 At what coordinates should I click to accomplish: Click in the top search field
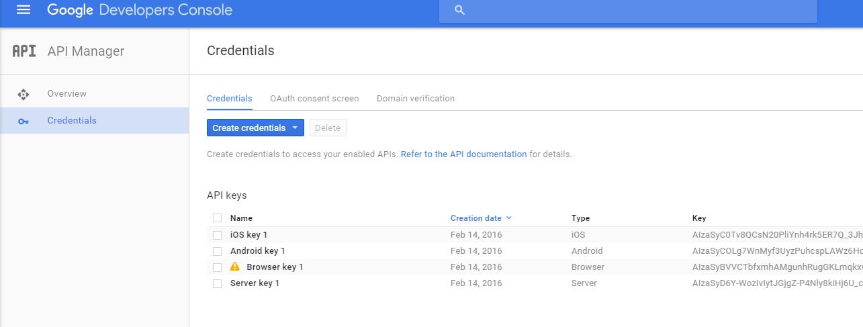(x=628, y=11)
